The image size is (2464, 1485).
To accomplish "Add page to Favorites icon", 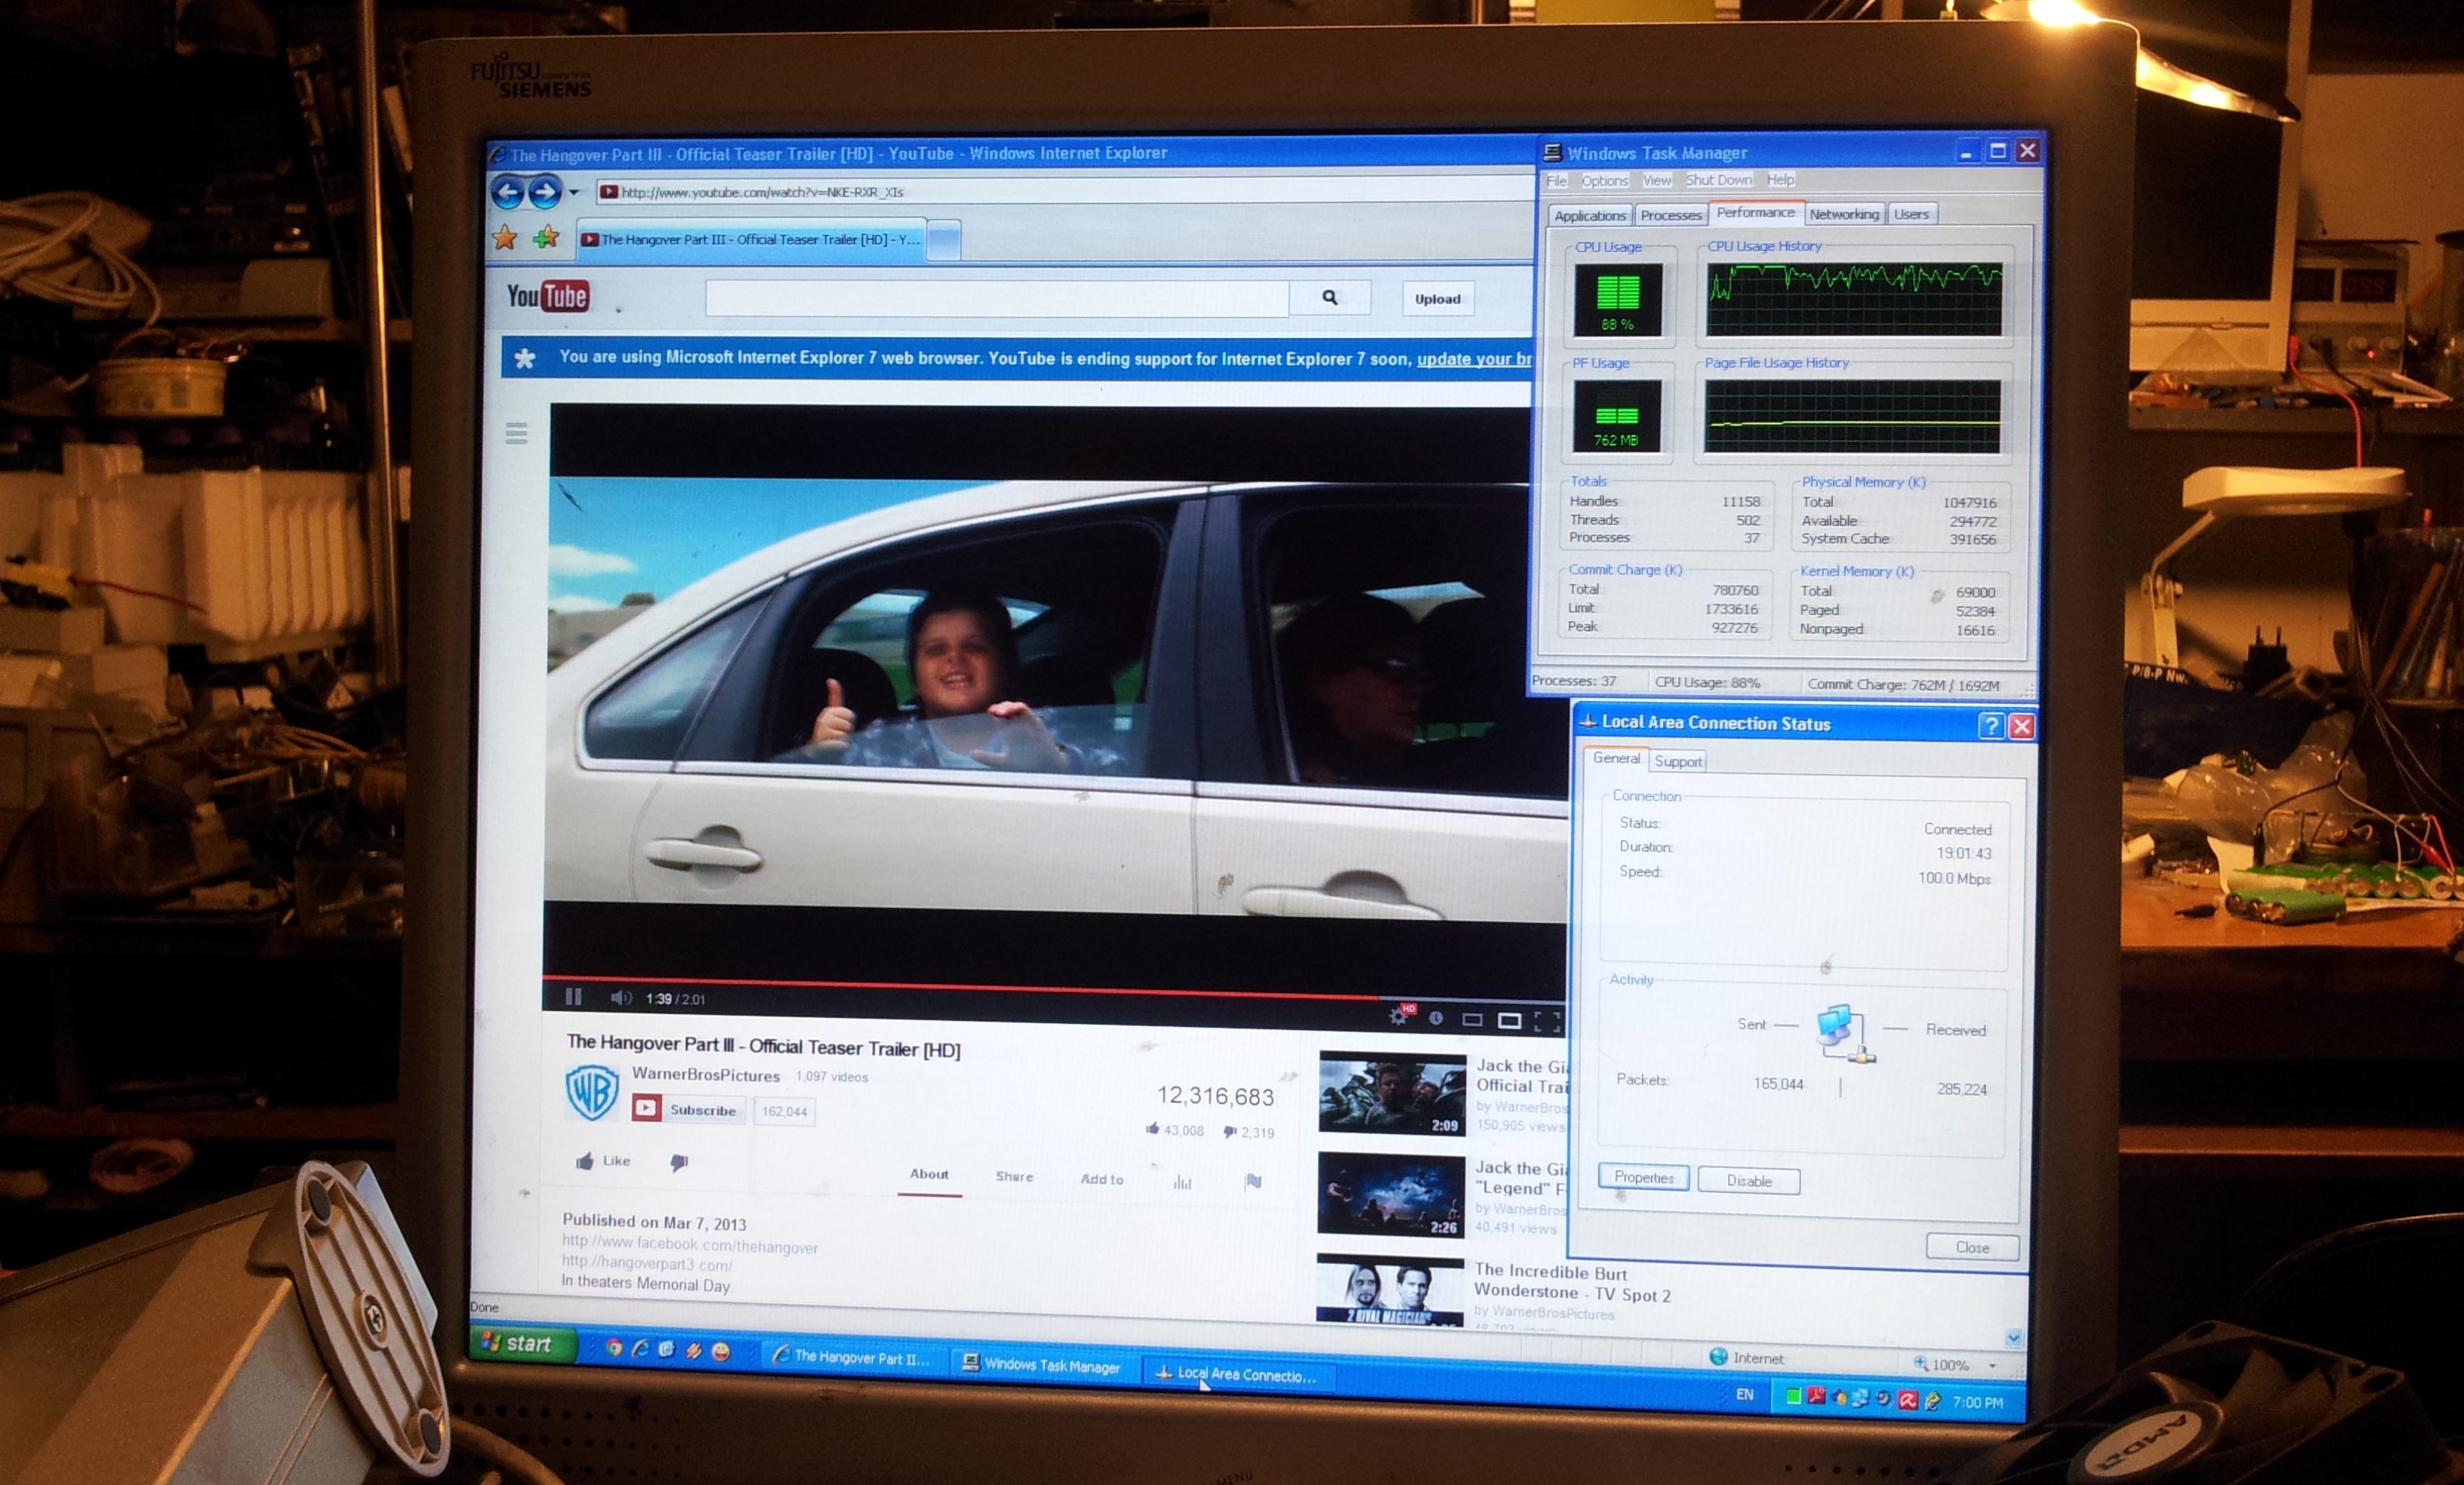I will coord(546,238).
